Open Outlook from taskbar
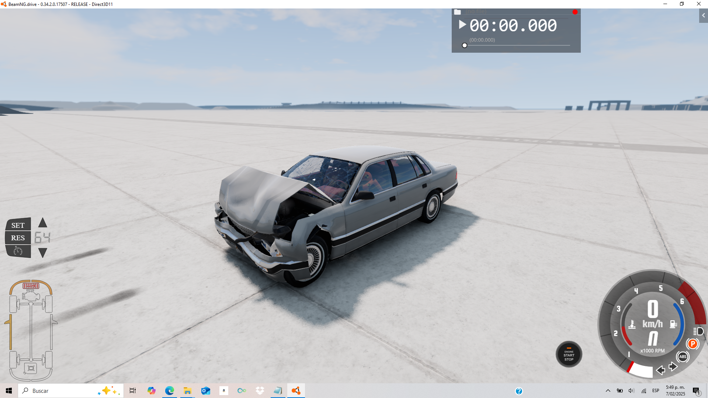 205,391
